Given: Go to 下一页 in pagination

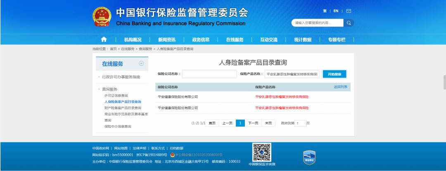Looking at the screenshot, I should (x=253, y=123).
